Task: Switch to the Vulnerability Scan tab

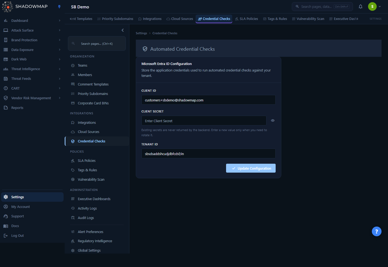Action: (x=308, y=19)
